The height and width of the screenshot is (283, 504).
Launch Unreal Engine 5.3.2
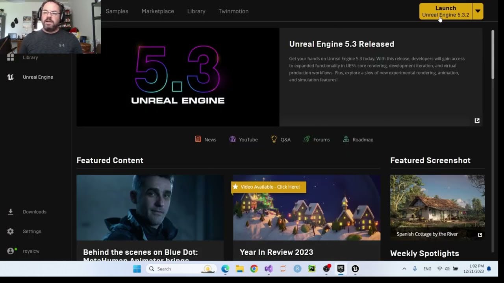pyautogui.click(x=446, y=11)
